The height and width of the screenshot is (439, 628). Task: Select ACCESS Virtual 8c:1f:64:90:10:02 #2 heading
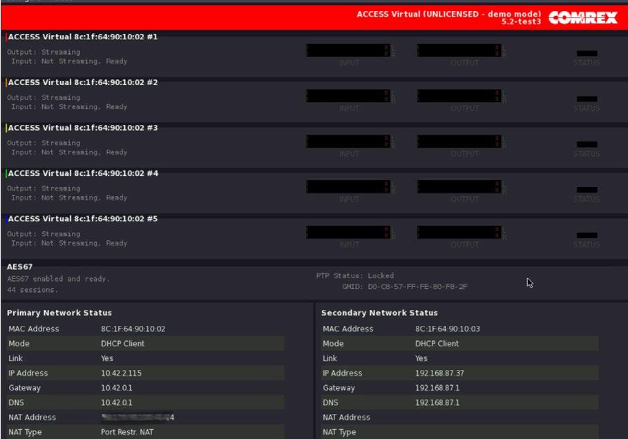(x=82, y=82)
